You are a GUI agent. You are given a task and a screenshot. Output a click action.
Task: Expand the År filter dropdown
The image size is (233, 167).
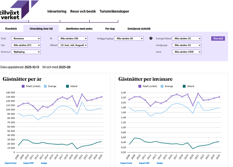pos(73,38)
